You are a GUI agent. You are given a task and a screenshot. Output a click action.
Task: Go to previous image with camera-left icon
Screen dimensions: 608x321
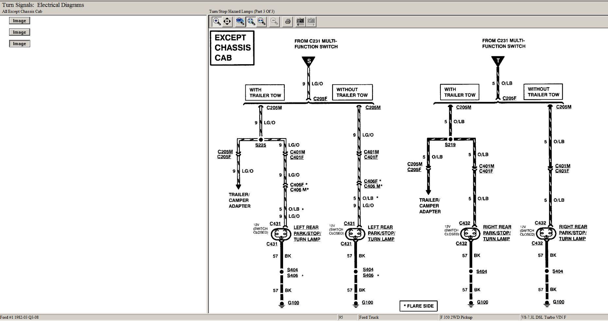(x=300, y=22)
